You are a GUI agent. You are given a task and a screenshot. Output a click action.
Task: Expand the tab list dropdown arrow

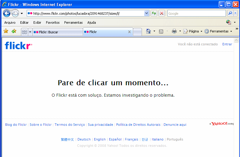(x=30, y=32)
